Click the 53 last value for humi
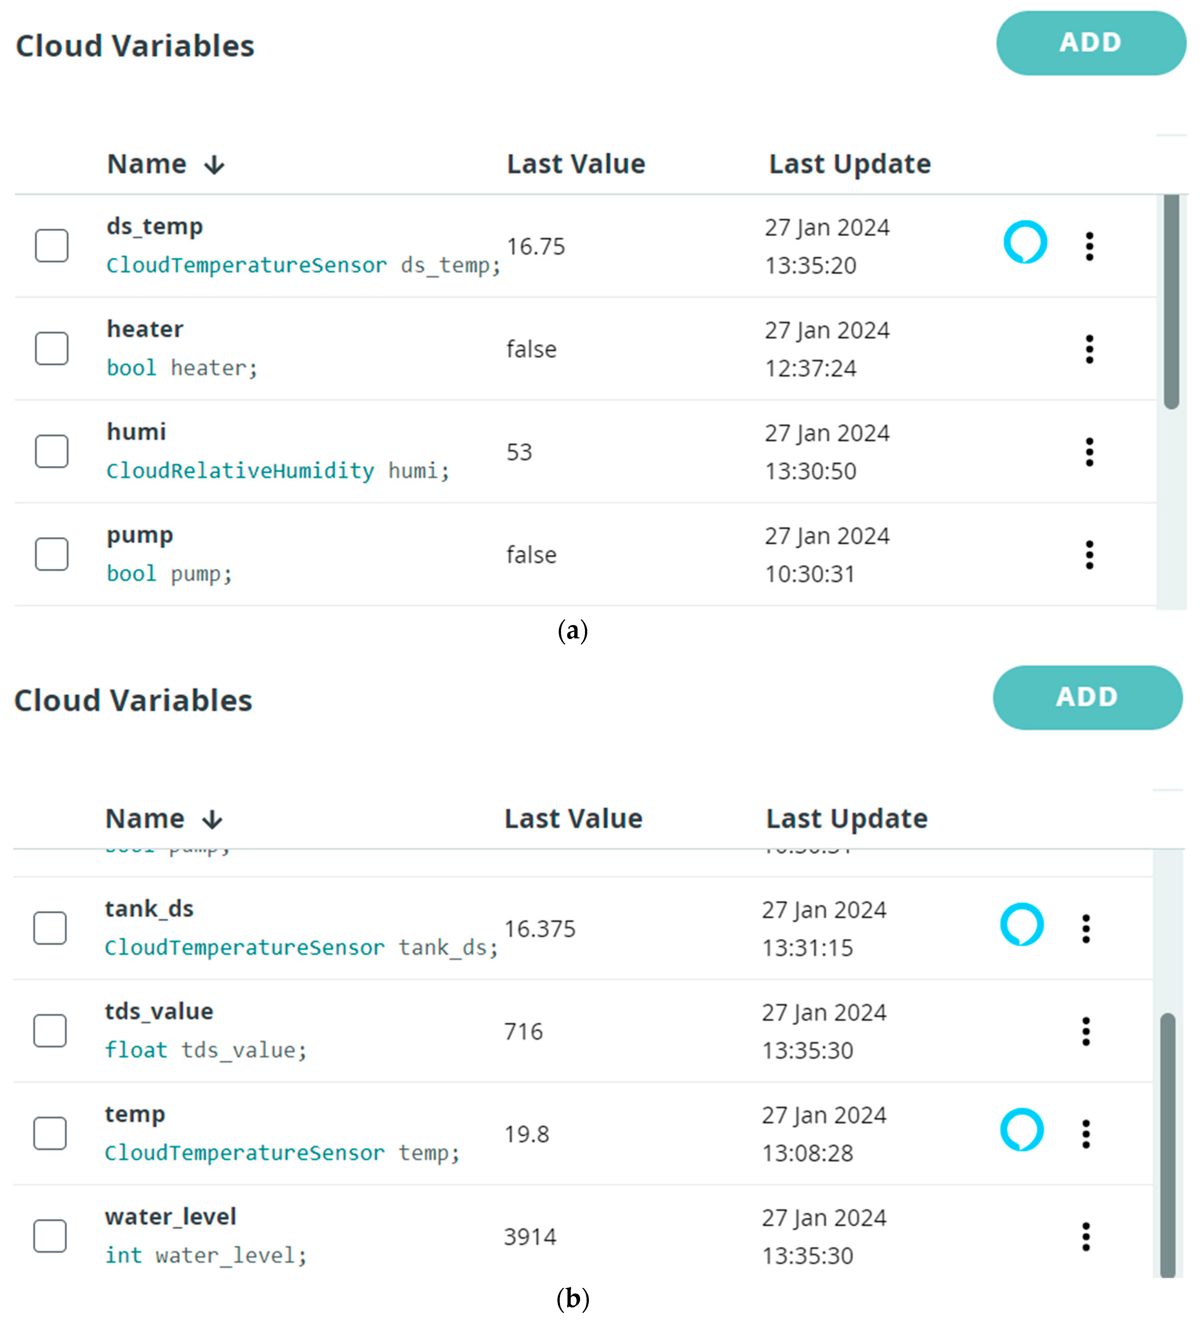 coord(519,452)
